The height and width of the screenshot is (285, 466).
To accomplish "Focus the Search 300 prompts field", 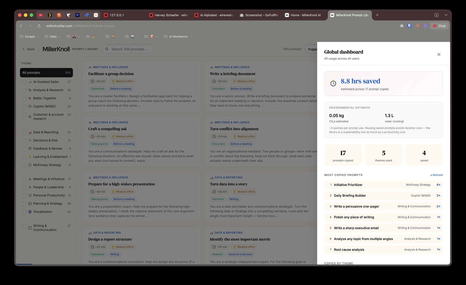I will click(128, 49).
